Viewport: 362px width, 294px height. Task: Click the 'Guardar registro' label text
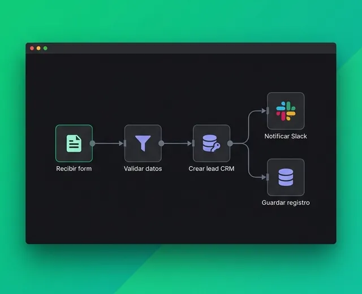pyautogui.click(x=286, y=202)
